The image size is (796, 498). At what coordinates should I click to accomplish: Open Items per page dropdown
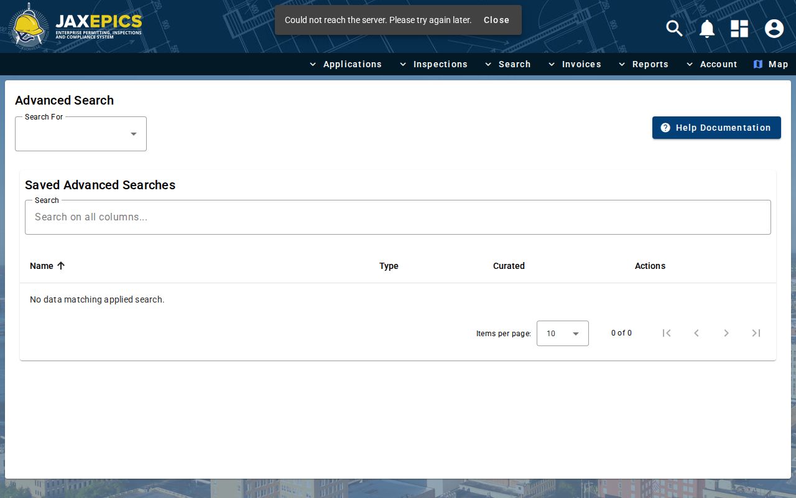(563, 333)
